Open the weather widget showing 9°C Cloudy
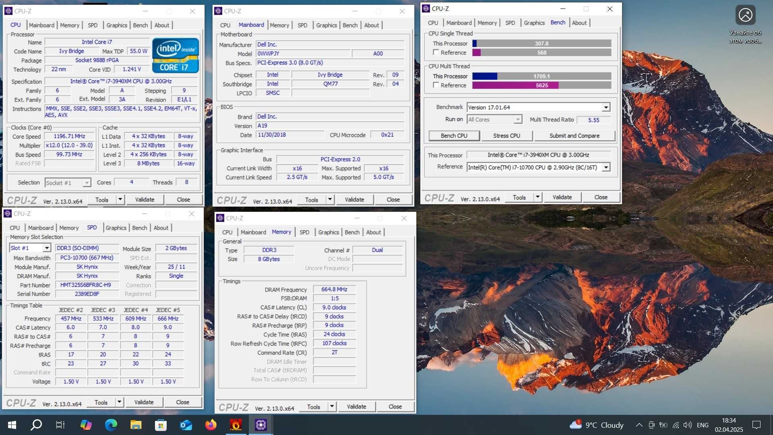Screen dimensions: 773x435 click(x=596, y=425)
